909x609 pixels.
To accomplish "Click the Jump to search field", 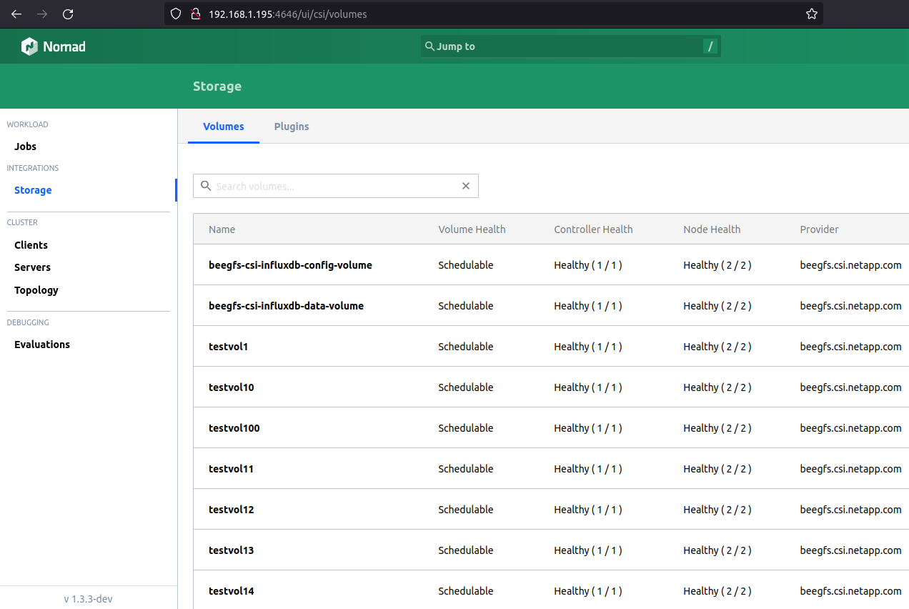I will (x=570, y=46).
